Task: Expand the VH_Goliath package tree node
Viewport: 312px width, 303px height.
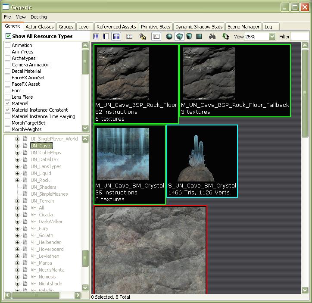Action: [x=18, y=235]
